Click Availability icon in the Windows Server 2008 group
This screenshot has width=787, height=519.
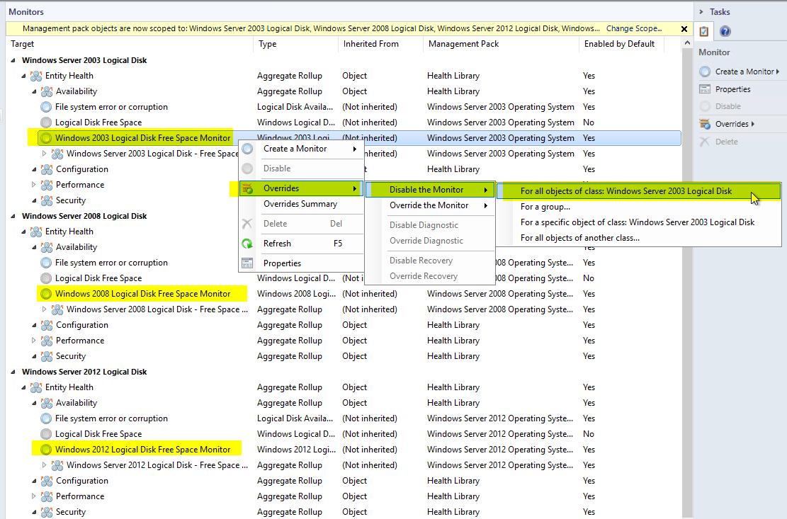coord(47,247)
